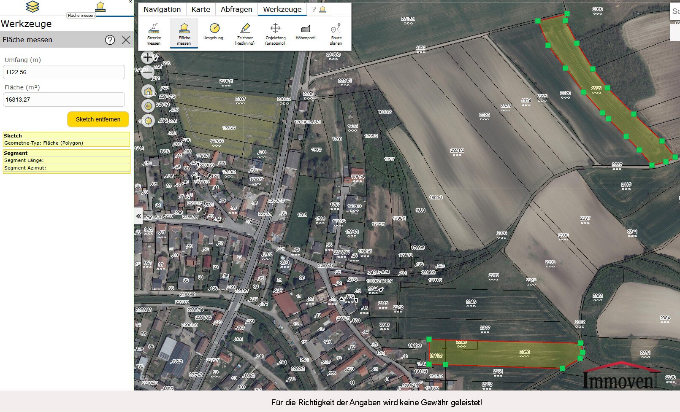The height and width of the screenshot is (412, 680).
Task: Click the home extent map button
Action: [x=148, y=91]
